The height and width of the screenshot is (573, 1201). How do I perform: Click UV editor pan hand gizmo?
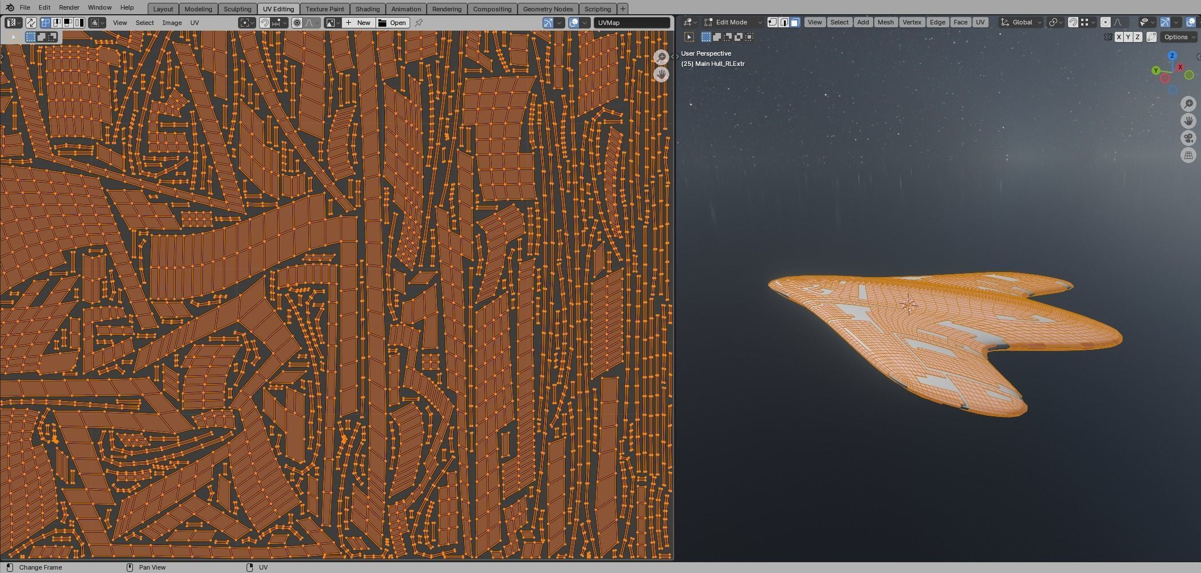pos(661,74)
